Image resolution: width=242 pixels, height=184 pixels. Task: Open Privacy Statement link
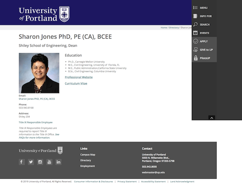[127, 182]
